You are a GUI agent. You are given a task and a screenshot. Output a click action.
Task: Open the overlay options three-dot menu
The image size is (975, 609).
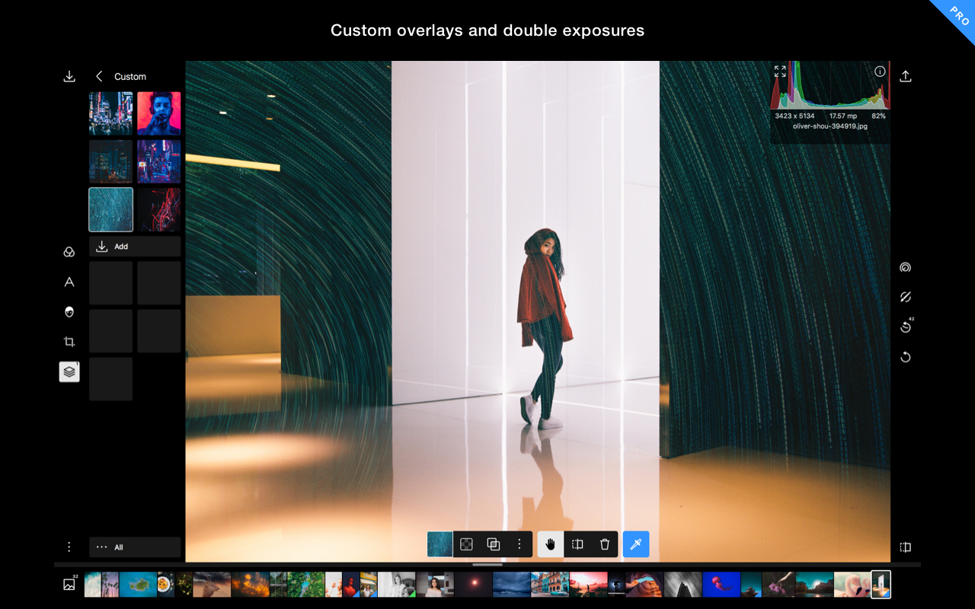pos(519,544)
